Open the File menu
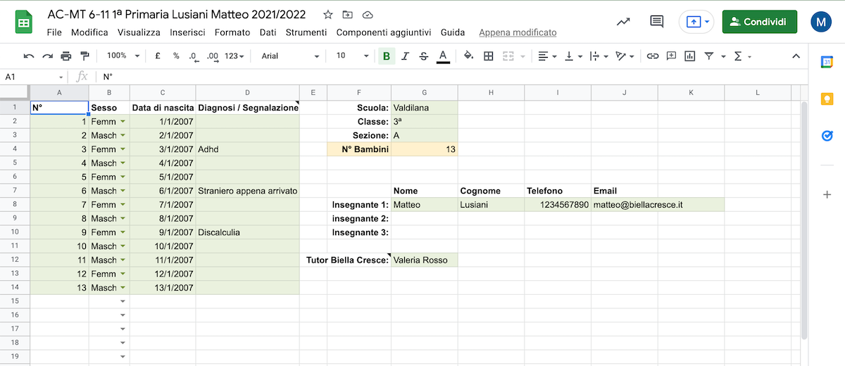The width and height of the screenshot is (845, 366). [x=54, y=32]
